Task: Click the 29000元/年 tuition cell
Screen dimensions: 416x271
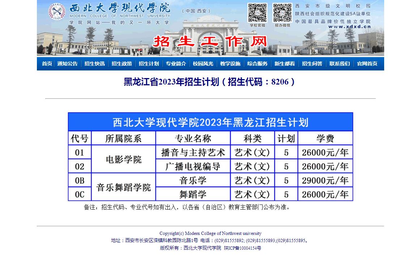Action: point(325,180)
